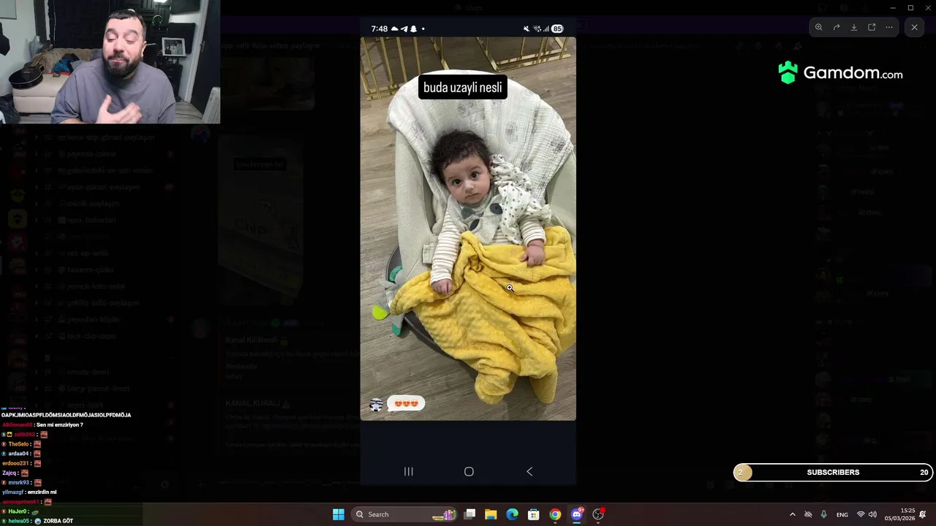Open the tasarım-çizim channel in Discord sidebar
This screenshot has height=526, width=936.
pyautogui.click(x=90, y=270)
